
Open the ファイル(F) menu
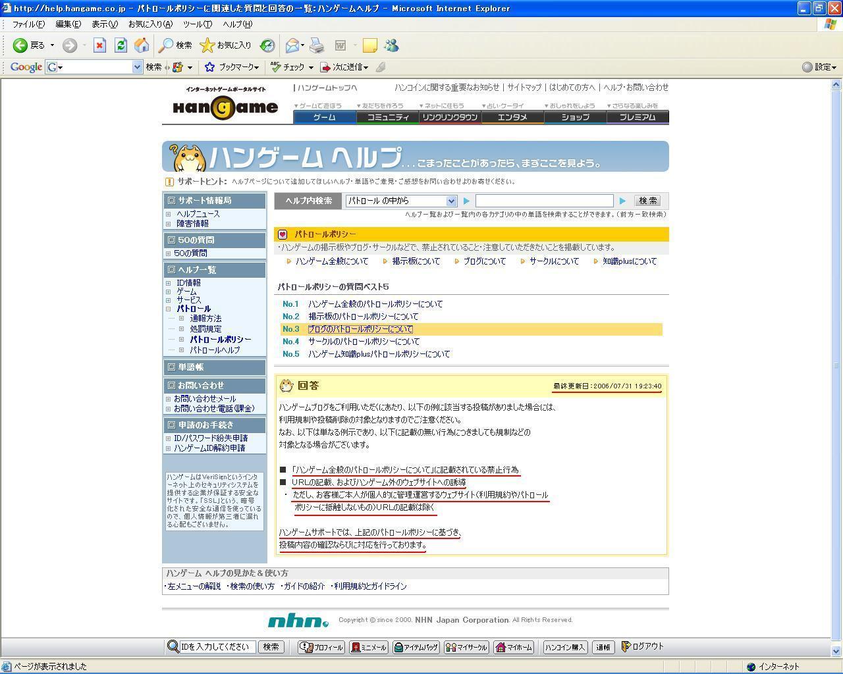pyautogui.click(x=28, y=24)
